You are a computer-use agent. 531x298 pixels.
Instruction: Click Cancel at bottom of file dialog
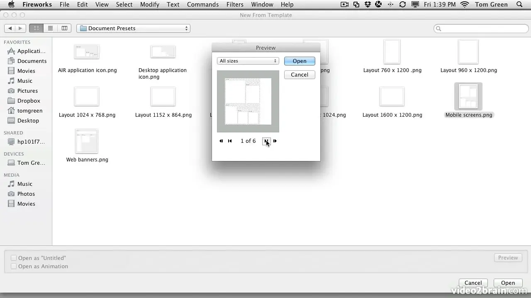(473, 283)
